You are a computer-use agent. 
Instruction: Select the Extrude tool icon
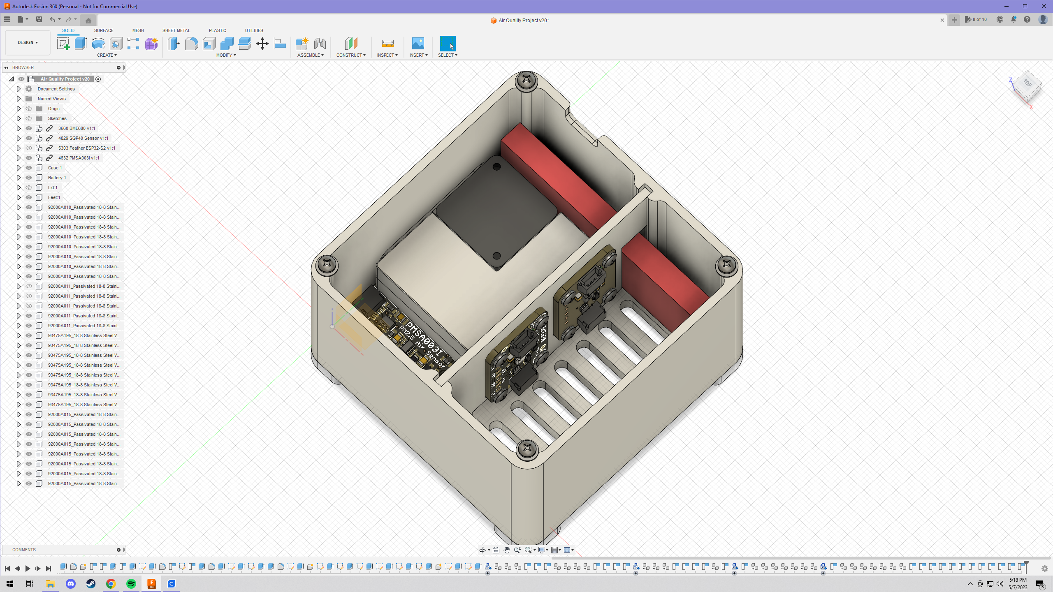(x=81, y=44)
